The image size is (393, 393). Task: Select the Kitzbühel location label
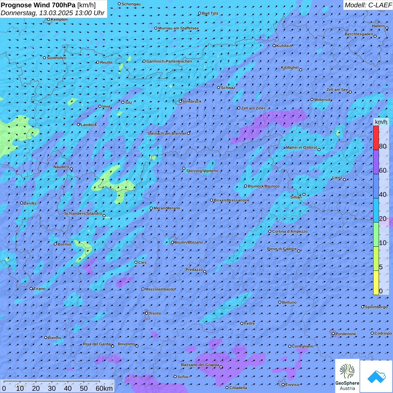coord(290,67)
